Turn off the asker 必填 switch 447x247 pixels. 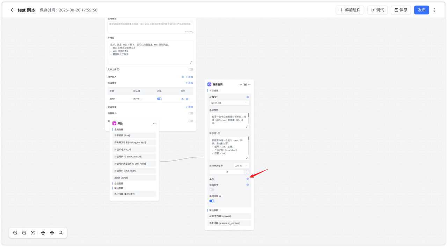[x=159, y=99]
